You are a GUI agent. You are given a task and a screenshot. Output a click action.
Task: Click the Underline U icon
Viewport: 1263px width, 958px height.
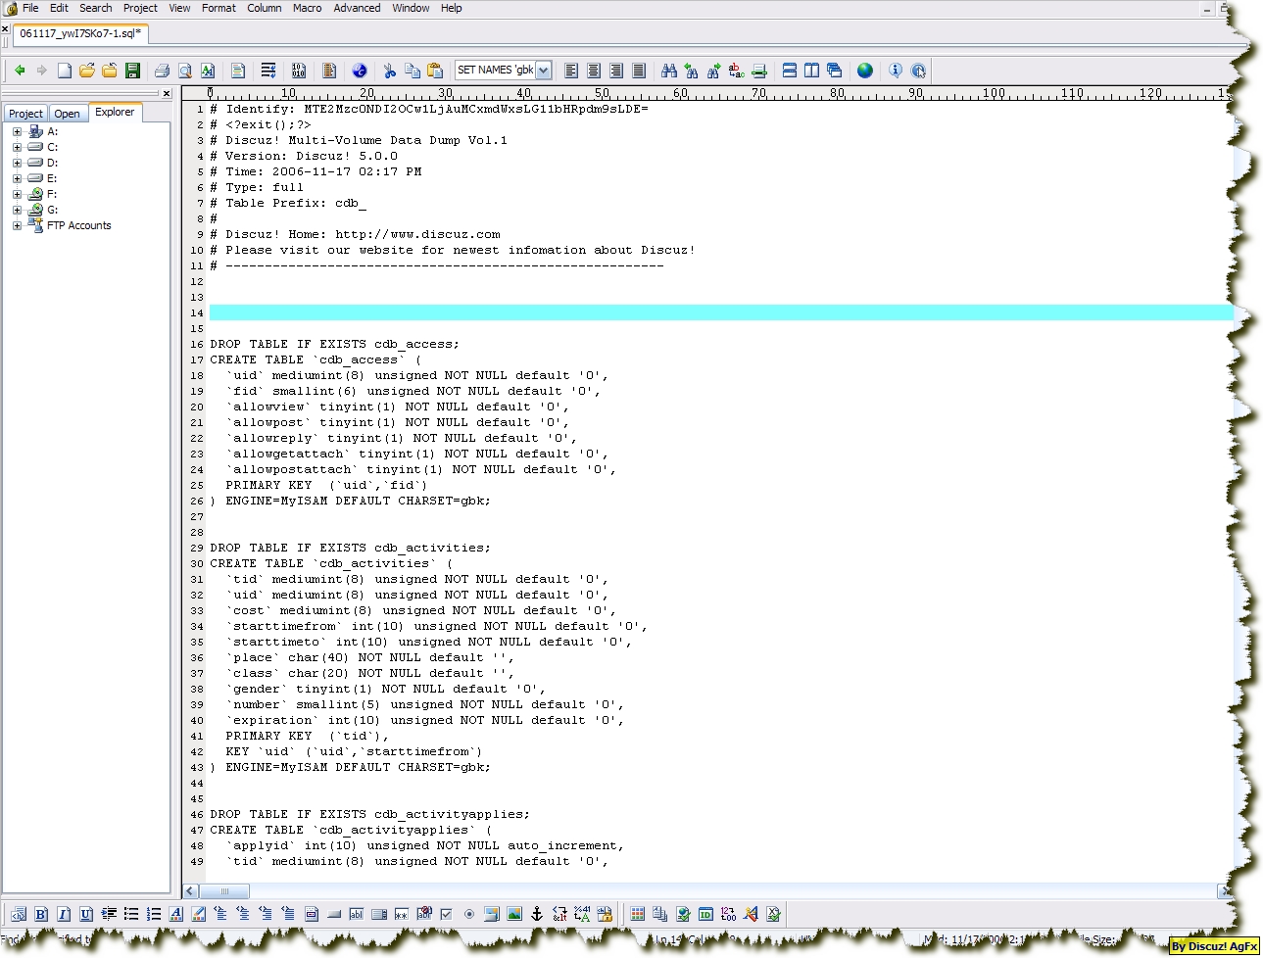(x=86, y=914)
